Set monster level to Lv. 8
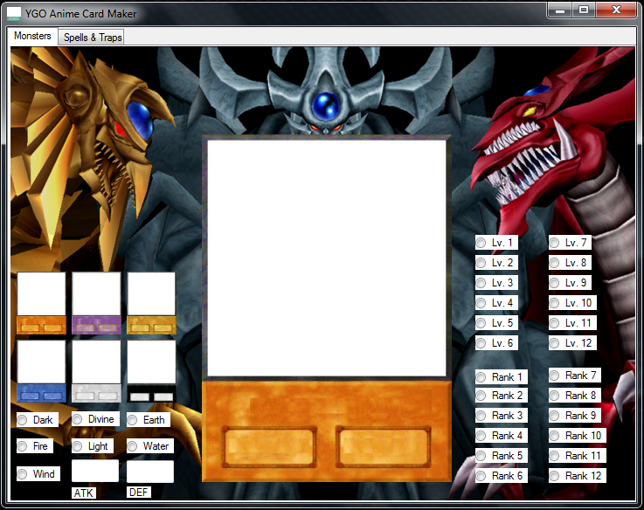This screenshot has height=510, width=644. tap(570, 262)
